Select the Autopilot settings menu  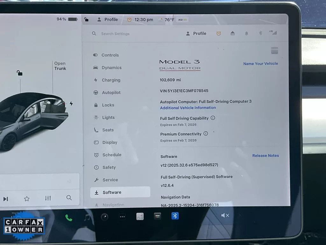click(x=111, y=93)
